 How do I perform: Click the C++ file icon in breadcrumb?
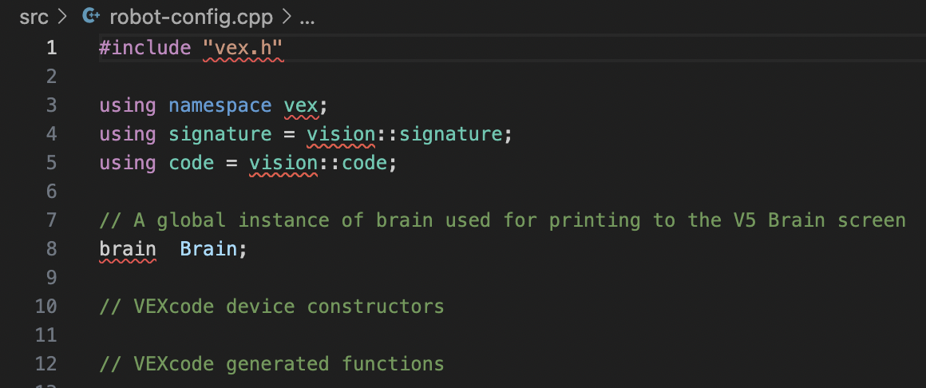coord(90,17)
